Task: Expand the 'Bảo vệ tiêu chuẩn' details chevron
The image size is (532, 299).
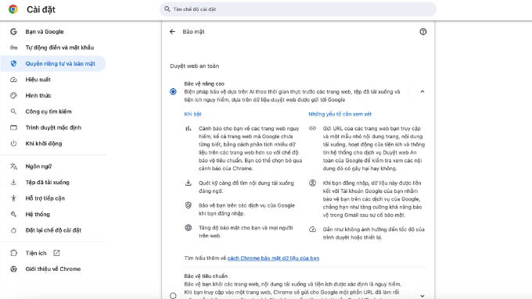Action: click(422, 296)
